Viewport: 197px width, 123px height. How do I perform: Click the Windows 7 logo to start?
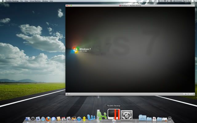(x=75, y=50)
